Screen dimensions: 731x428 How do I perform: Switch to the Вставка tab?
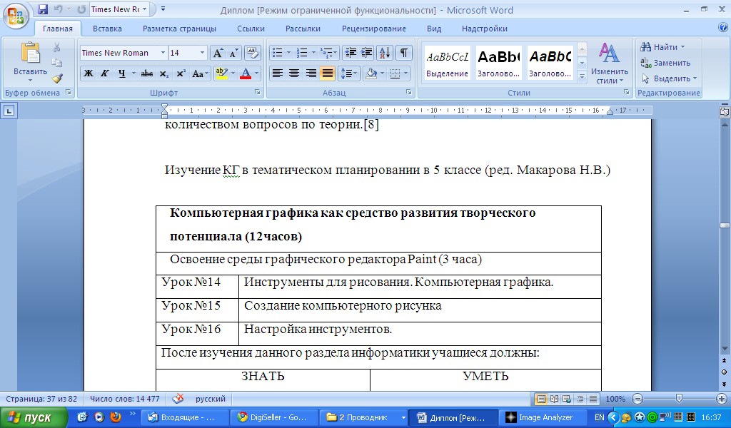click(107, 29)
